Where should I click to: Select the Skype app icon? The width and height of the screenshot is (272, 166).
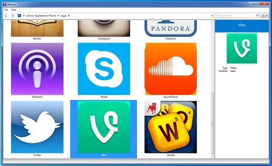[x=104, y=69]
